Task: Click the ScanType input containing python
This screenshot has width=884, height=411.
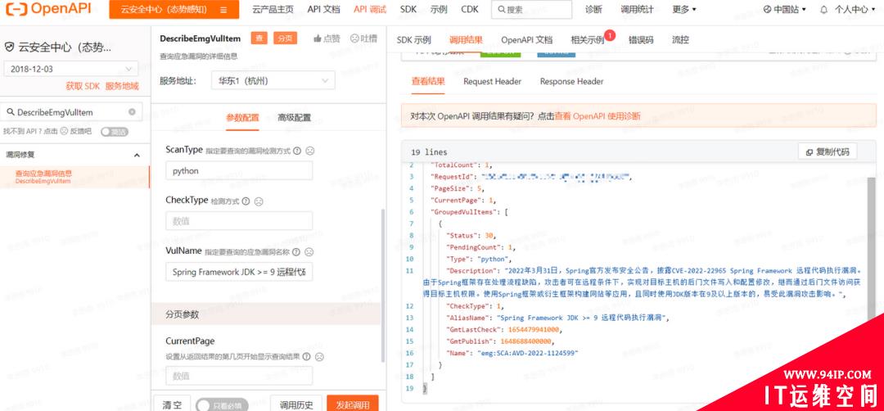Action: click(x=239, y=170)
